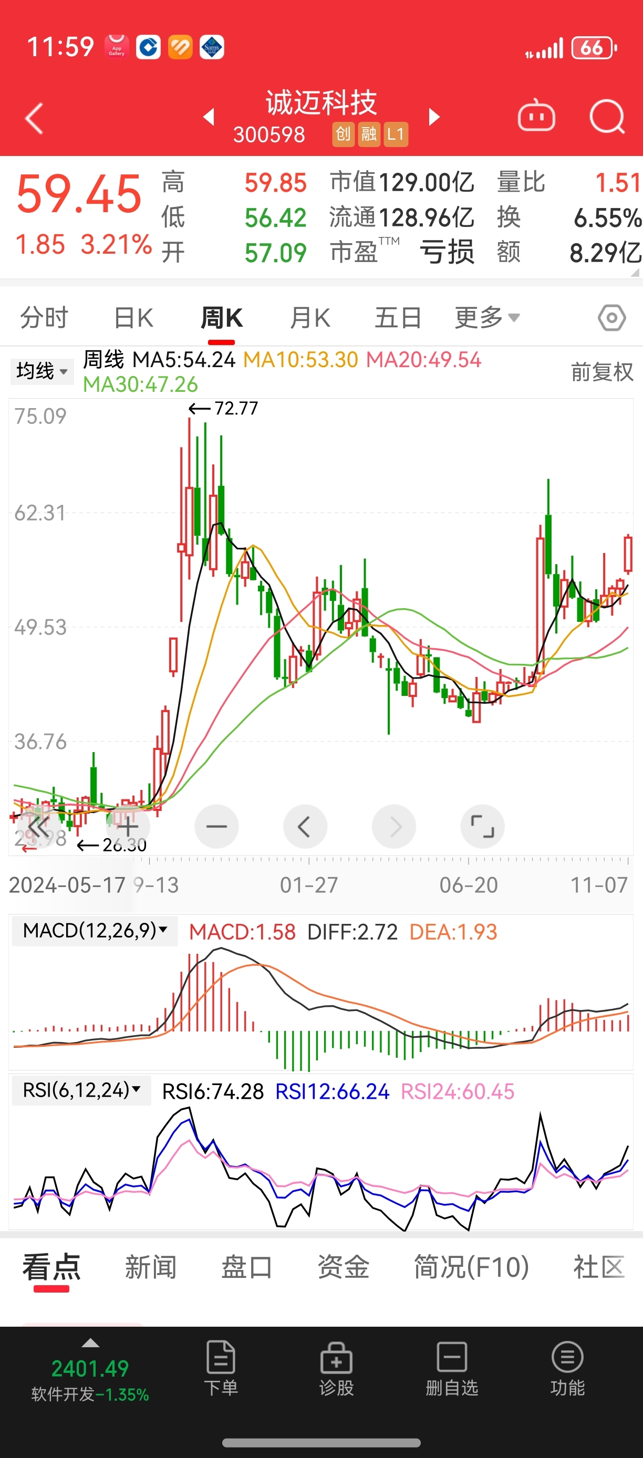The height and width of the screenshot is (1458, 643).
Task: Tap the 软件开发 index value 2401.49
Action: point(90,1369)
